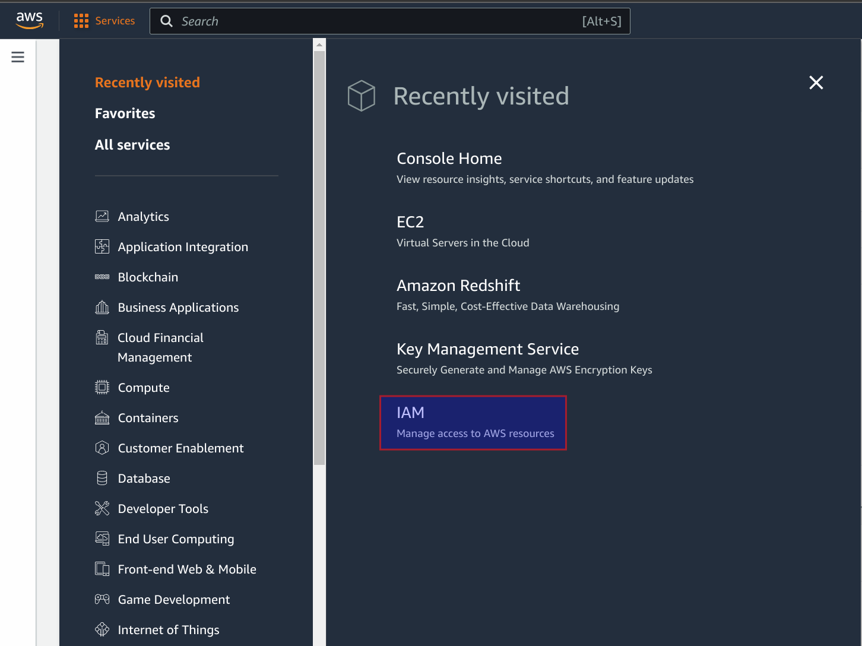Switch to the Favorites tab
Screen dimensions: 862x646
pos(125,113)
